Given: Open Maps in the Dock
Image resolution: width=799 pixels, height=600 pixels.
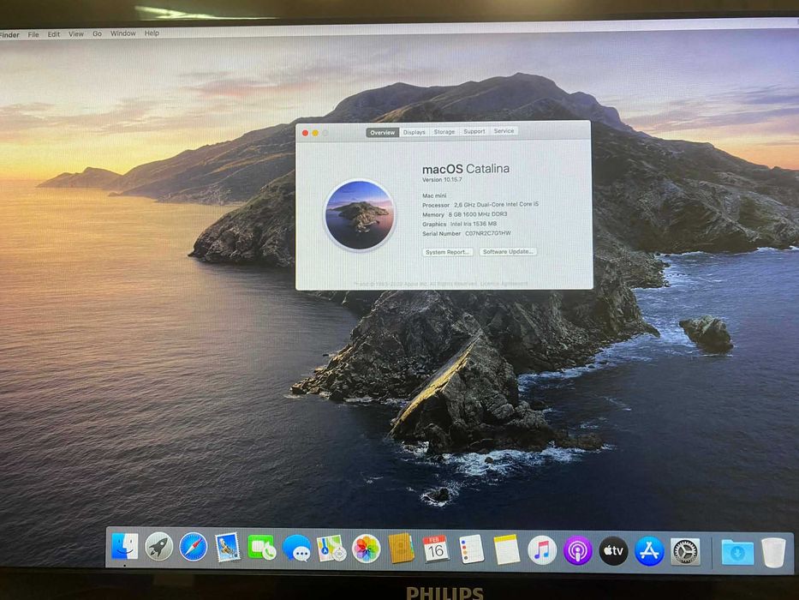Looking at the screenshot, I should 331,549.
